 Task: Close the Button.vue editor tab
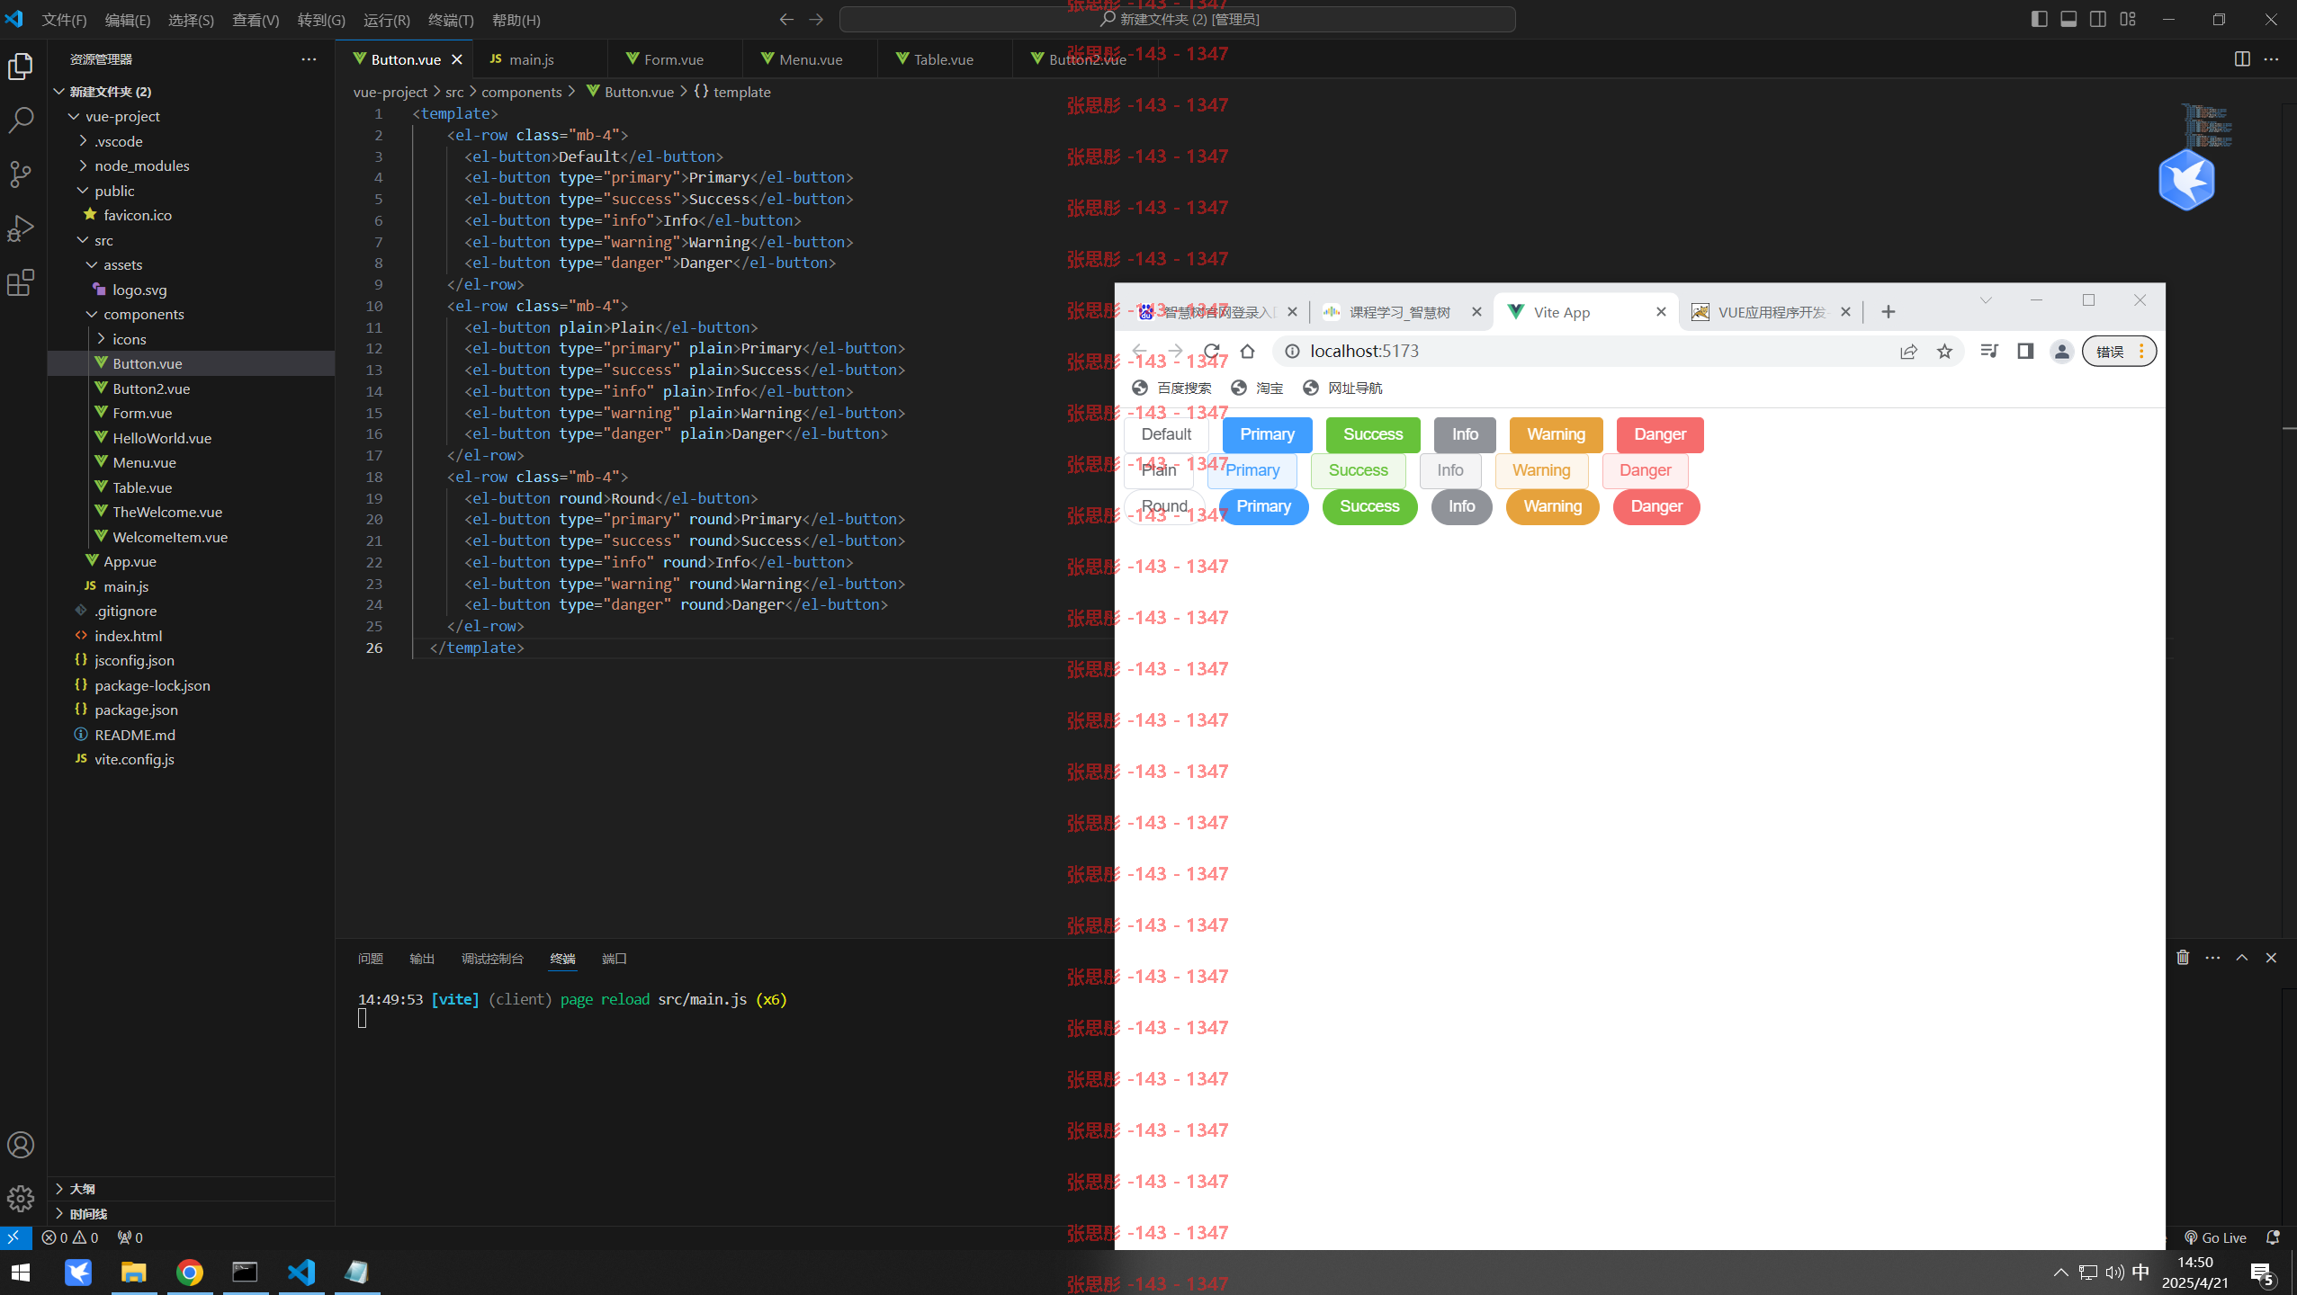pos(457,59)
